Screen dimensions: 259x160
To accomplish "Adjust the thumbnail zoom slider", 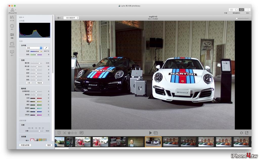I will point(242,18).
